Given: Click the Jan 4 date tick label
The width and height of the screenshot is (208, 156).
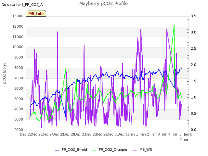Looking at the screenshot, I should pyautogui.click(x=166, y=134).
